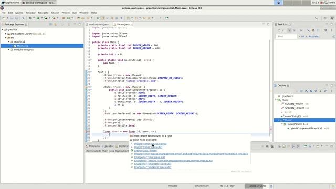This screenshot has width=336, height=189.
Task: Expand module-info.java in Package Explorer
Action: (x=9, y=50)
